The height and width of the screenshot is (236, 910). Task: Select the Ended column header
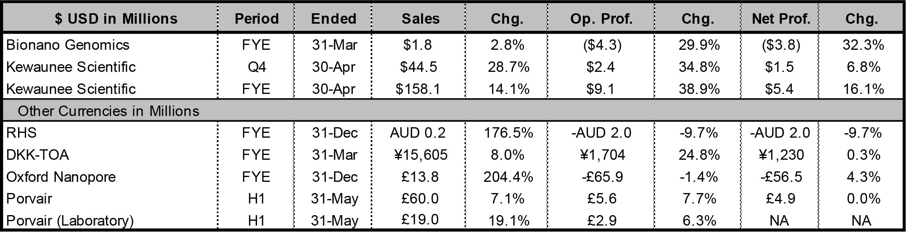pyautogui.click(x=334, y=18)
